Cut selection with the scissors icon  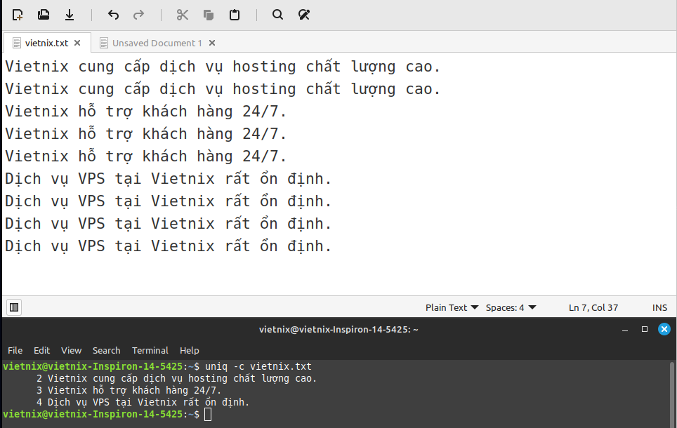coord(183,15)
